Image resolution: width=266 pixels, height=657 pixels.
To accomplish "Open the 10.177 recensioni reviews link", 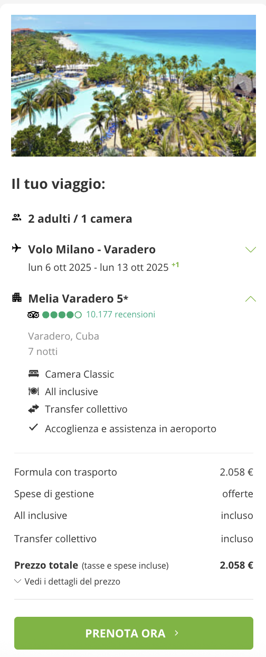I will coord(120,314).
